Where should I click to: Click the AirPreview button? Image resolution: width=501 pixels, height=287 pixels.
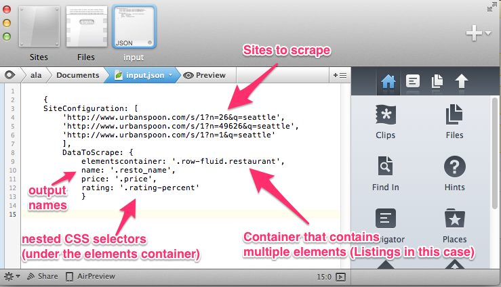click(90, 277)
